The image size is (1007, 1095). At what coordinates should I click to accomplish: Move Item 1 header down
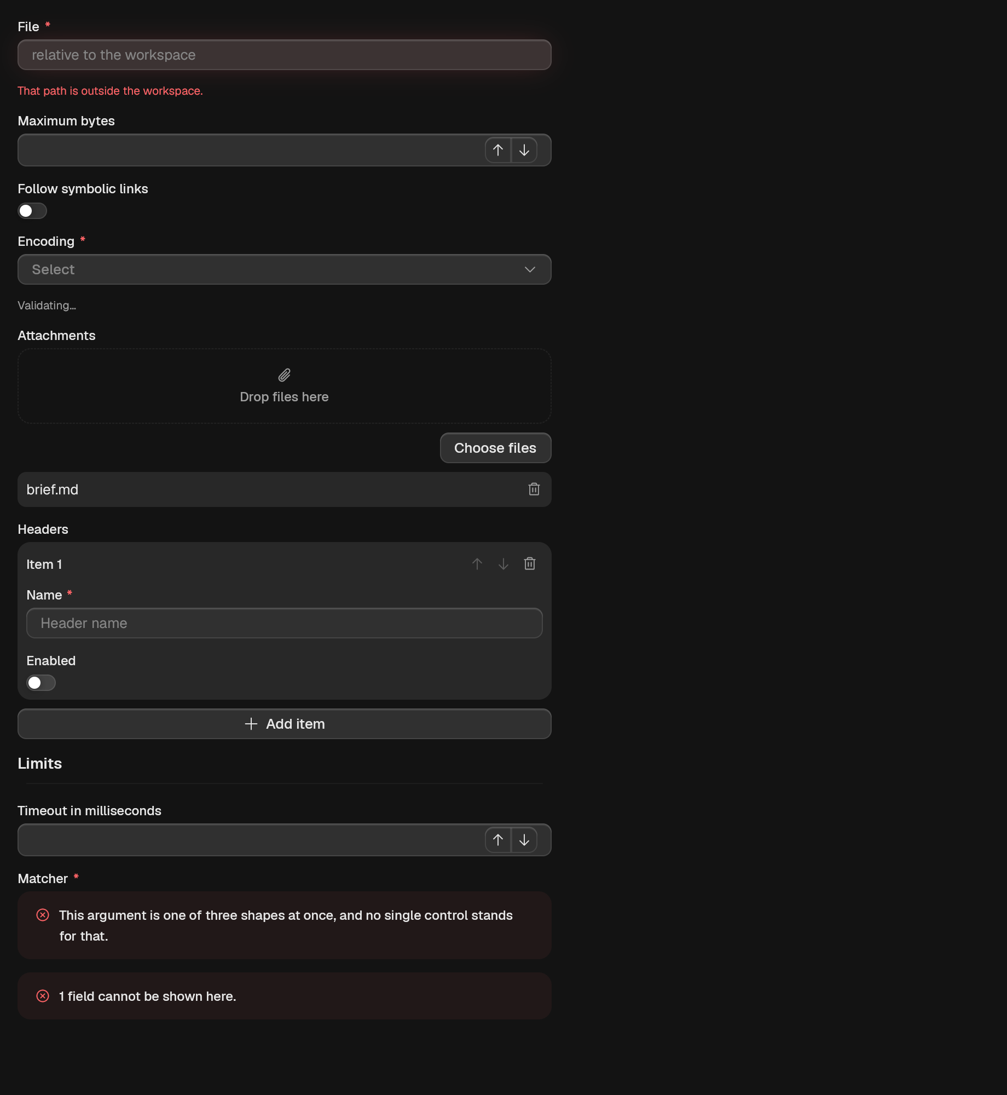(503, 564)
